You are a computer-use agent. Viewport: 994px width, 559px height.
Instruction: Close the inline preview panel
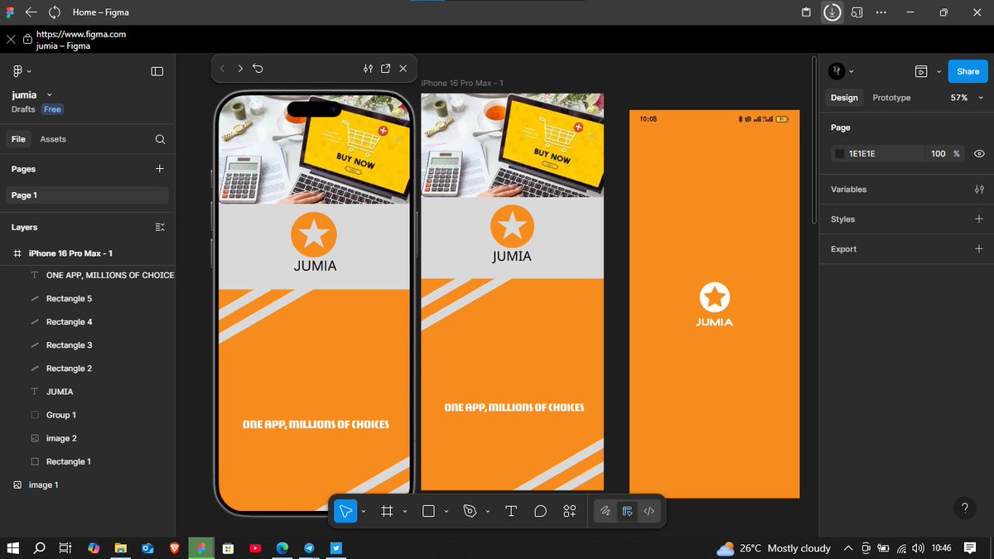click(x=403, y=69)
